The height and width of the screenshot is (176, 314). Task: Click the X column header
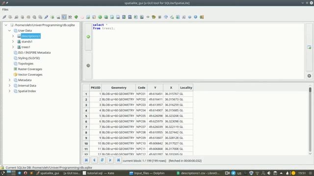pyautogui.click(x=171, y=88)
